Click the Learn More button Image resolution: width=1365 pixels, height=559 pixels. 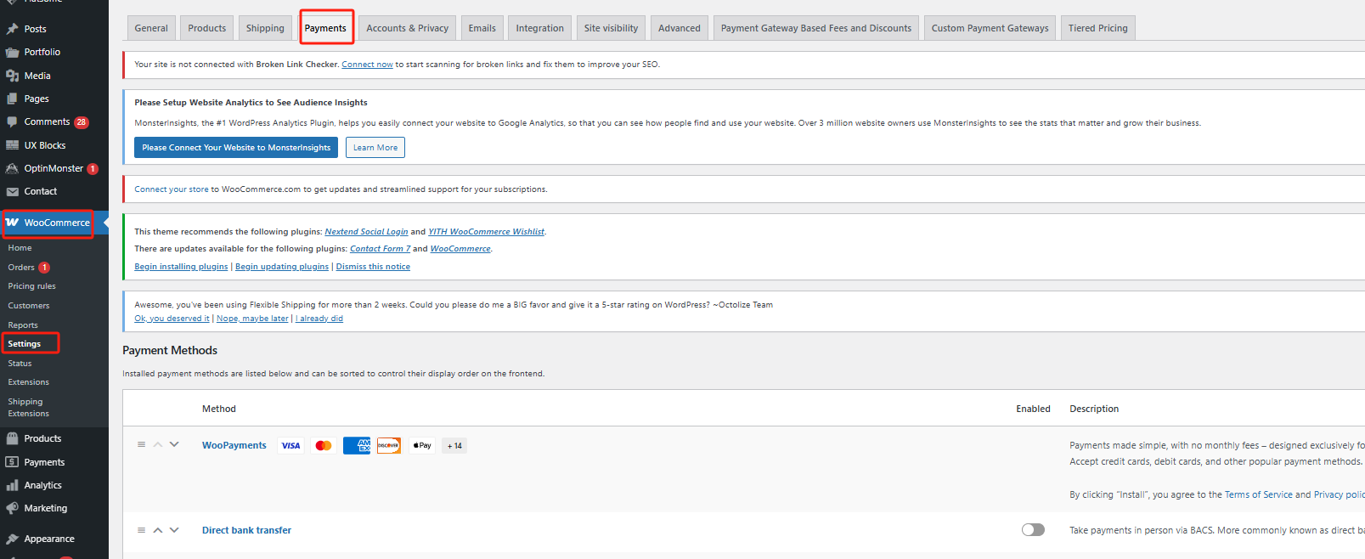pyautogui.click(x=375, y=148)
